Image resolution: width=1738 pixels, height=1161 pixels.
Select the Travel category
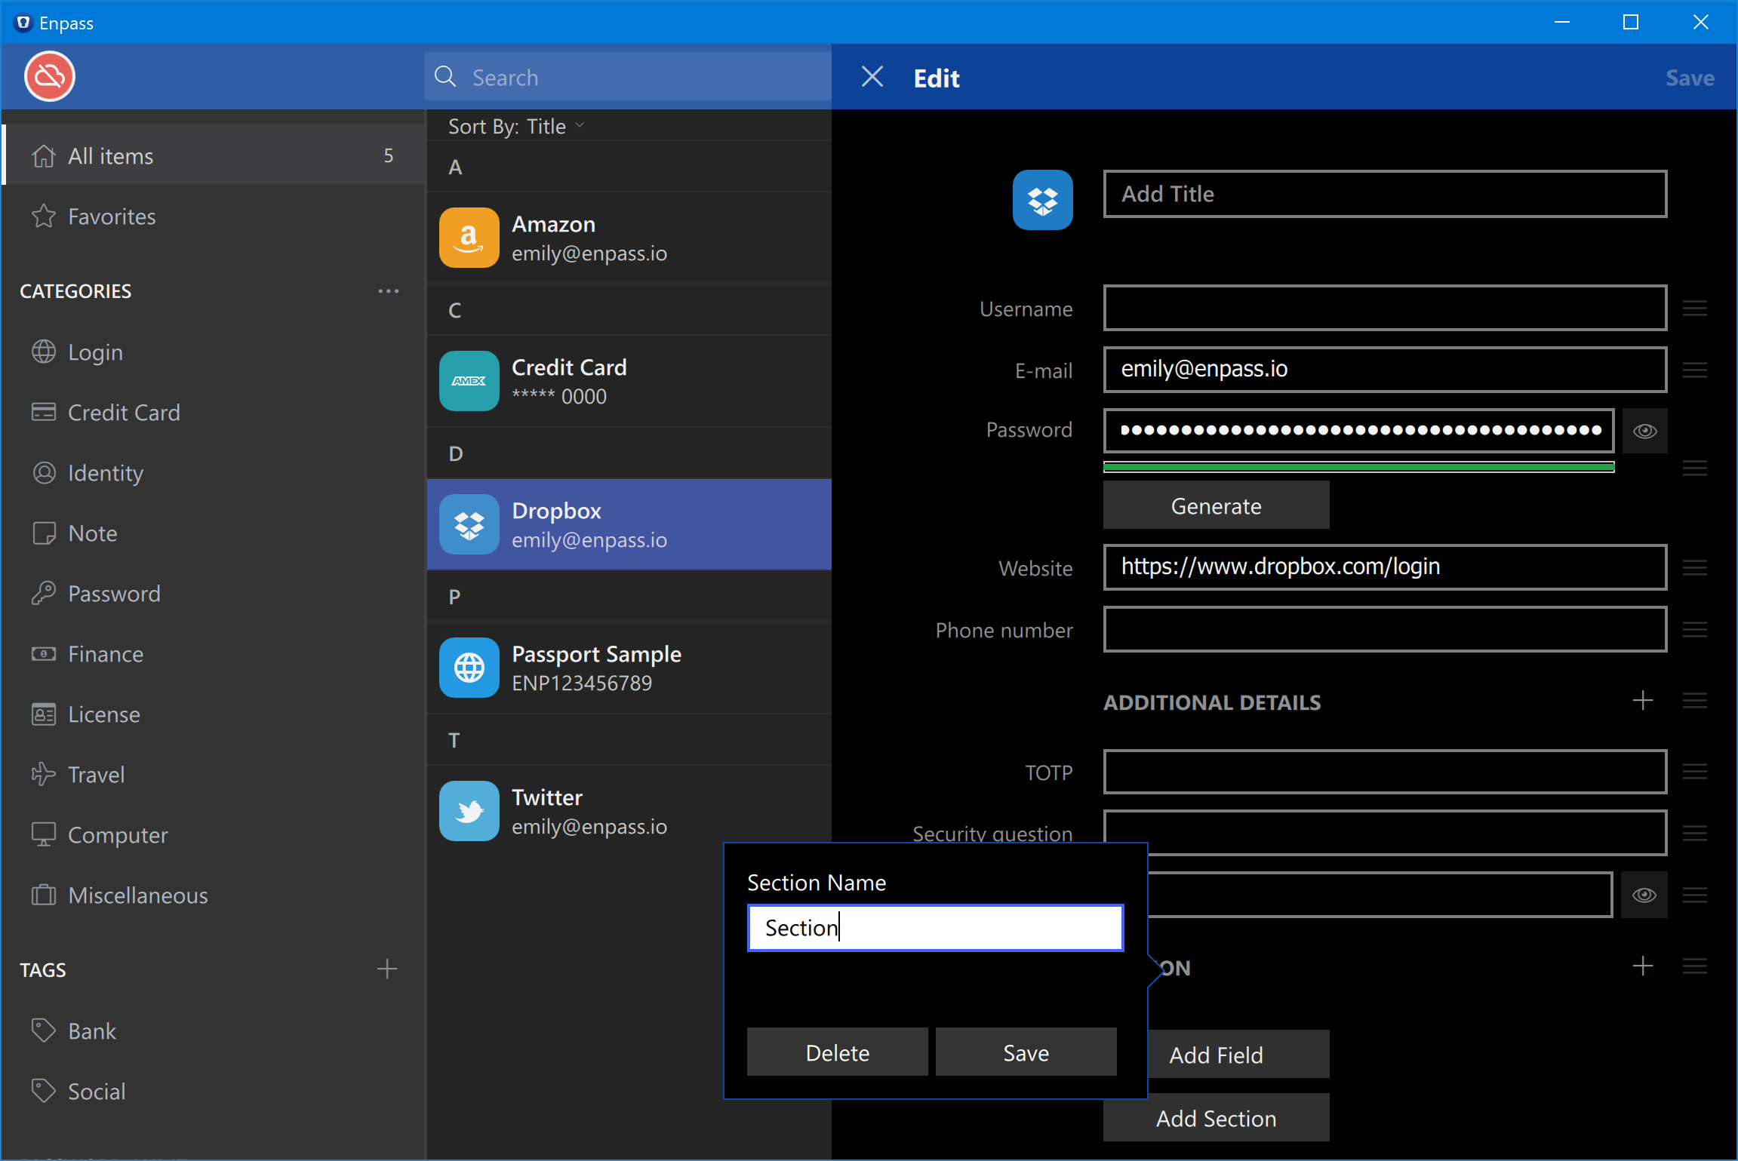pyautogui.click(x=214, y=775)
